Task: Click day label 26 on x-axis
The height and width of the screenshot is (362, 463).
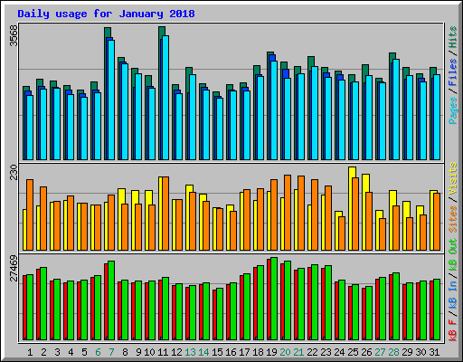Action: pyautogui.click(x=366, y=352)
